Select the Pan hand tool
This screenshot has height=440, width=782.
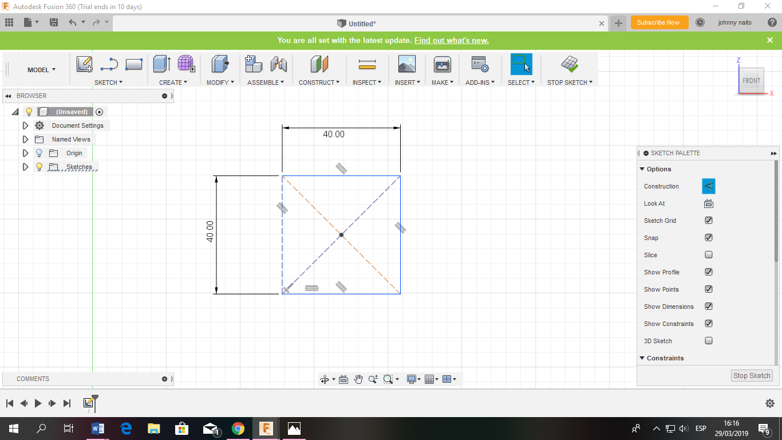click(x=358, y=379)
